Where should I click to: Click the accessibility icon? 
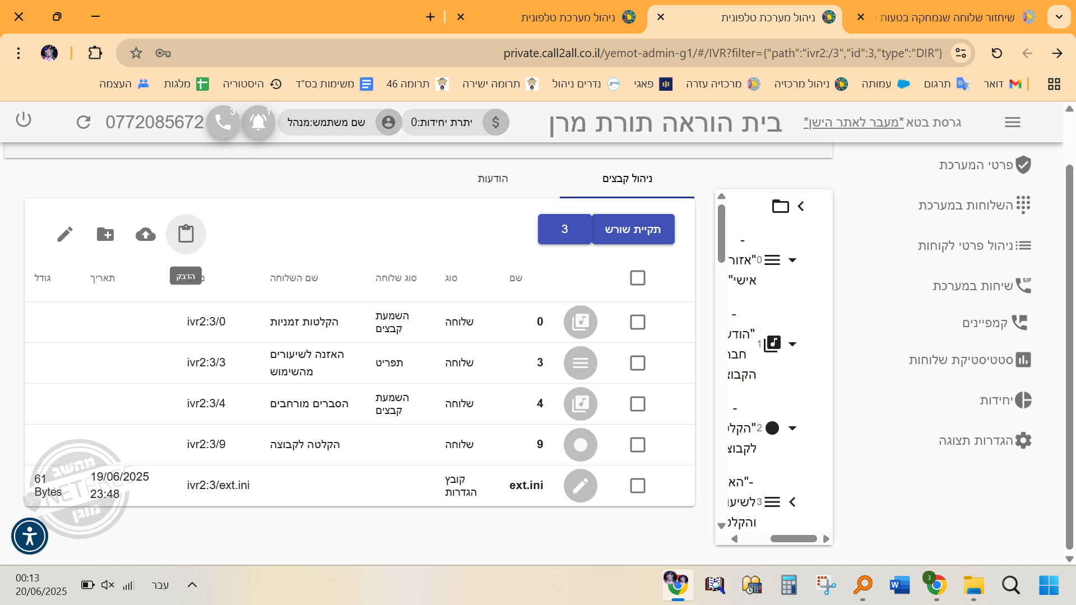[30, 536]
